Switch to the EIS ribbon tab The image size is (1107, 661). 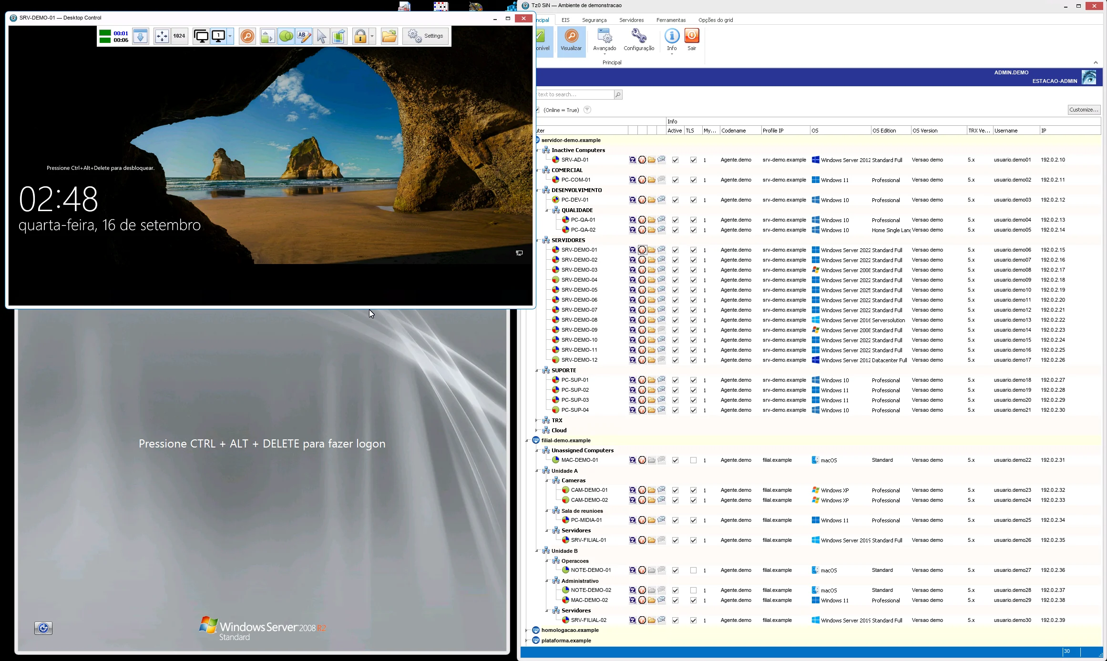[565, 20]
